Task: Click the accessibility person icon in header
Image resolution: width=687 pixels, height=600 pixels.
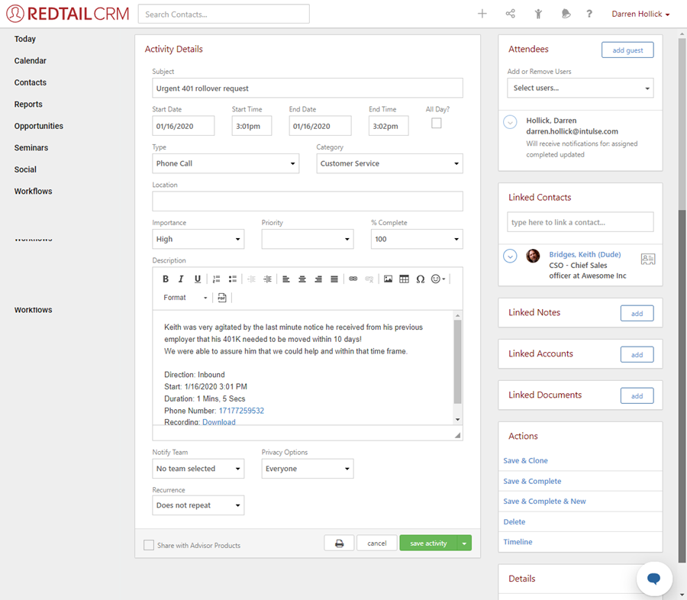Action: (538, 14)
